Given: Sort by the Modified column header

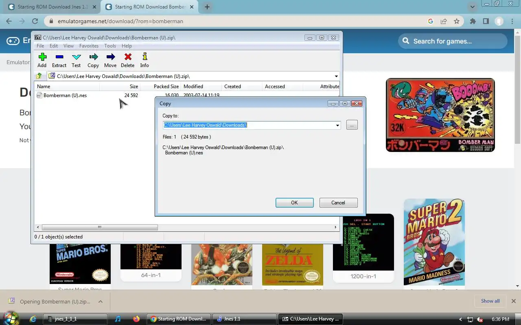Looking at the screenshot, I should pos(201,87).
